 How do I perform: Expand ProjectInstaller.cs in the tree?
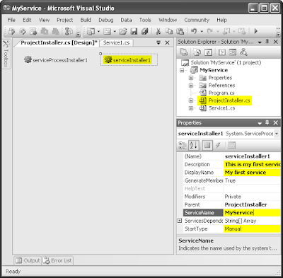click(191, 100)
